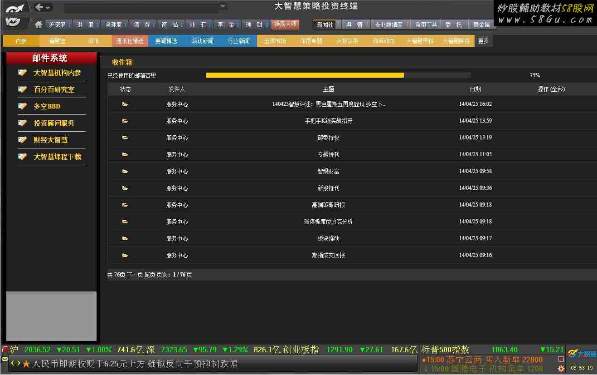
Task: Click the 大智慧 logo in bottom-right corner
Action: click(x=582, y=354)
